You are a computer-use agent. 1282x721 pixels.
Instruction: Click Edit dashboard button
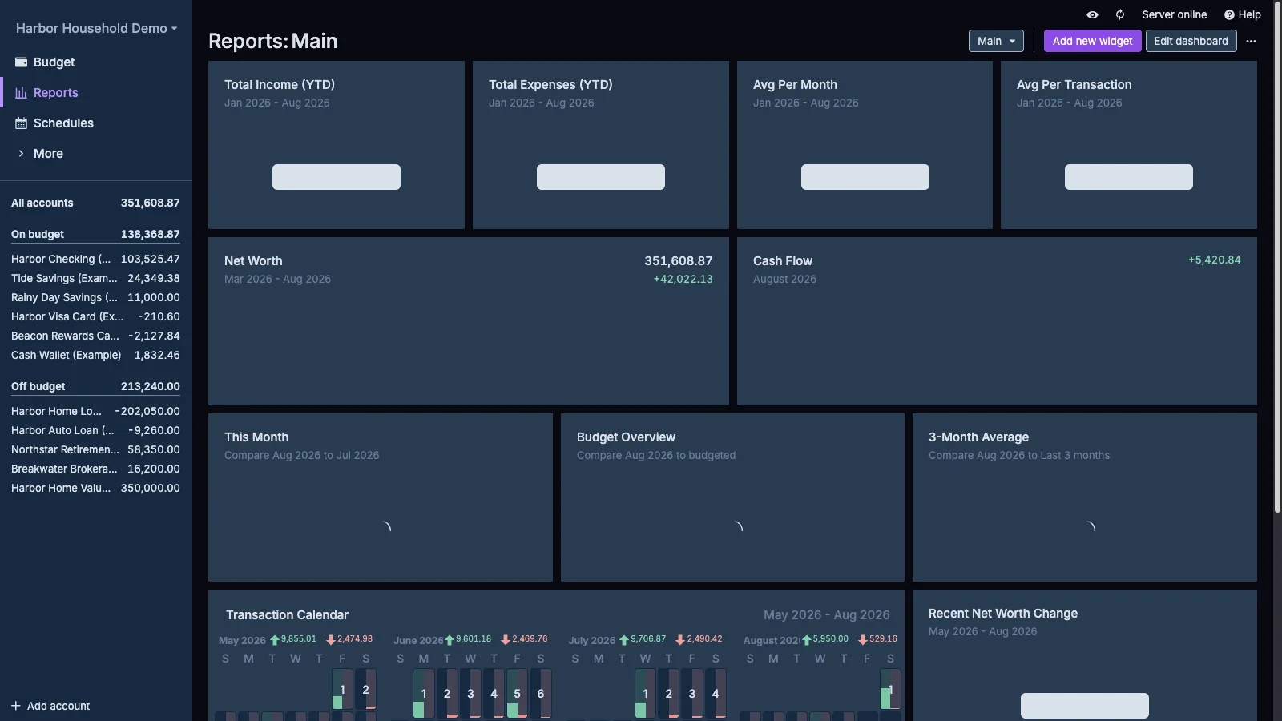(1191, 41)
